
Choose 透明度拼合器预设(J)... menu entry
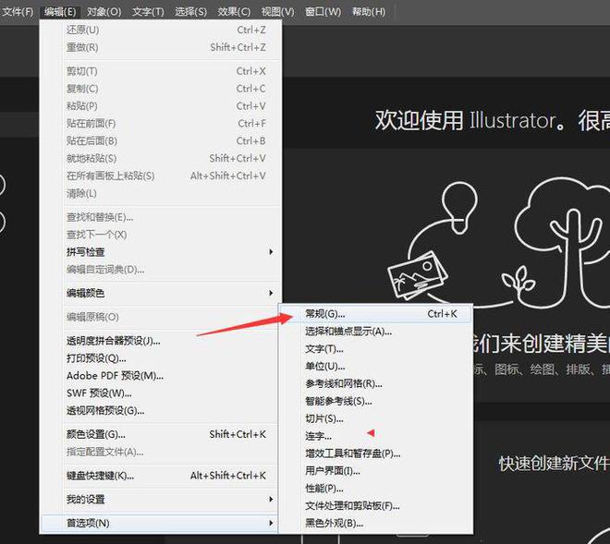pyautogui.click(x=160, y=341)
